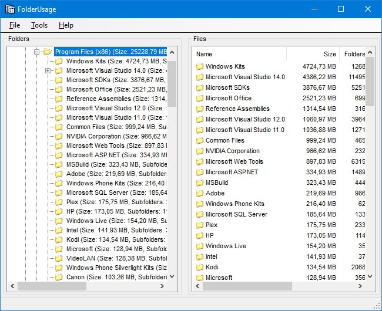
Task: Maximize the FolderUsage window
Action: (341, 9)
